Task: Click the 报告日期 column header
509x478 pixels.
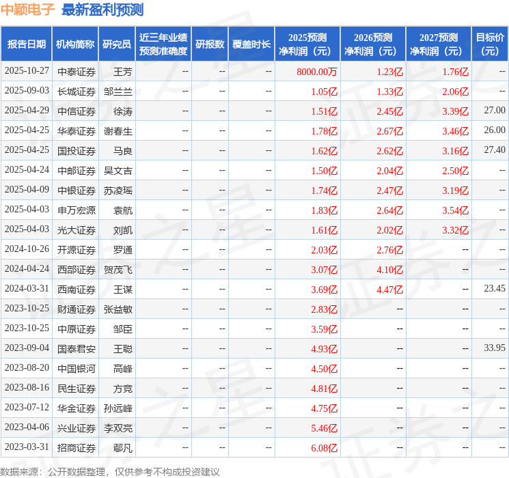Action: pos(27,44)
